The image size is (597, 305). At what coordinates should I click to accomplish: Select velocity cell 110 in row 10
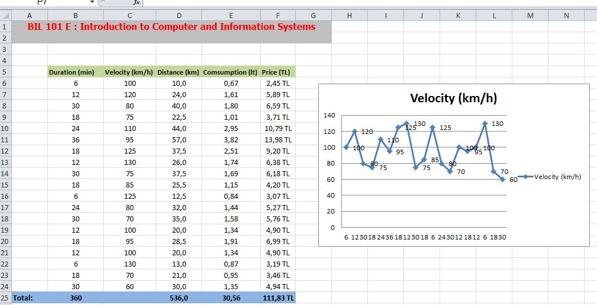pyautogui.click(x=130, y=128)
